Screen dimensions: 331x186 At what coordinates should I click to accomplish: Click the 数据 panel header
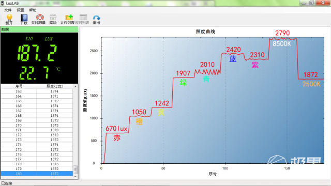pos(39,29)
